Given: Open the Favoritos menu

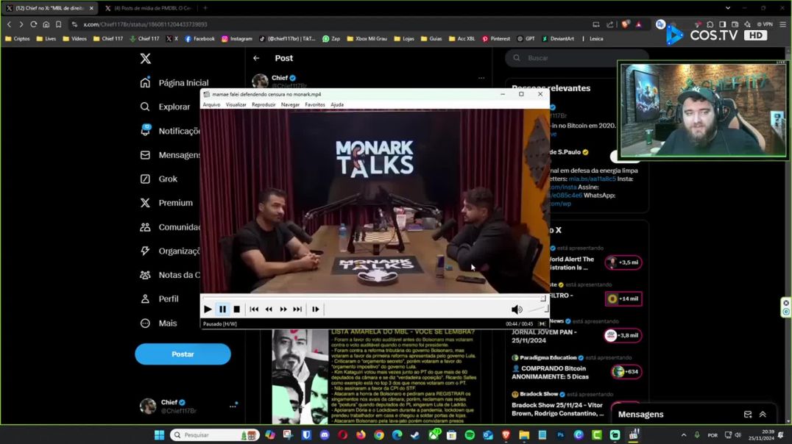Looking at the screenshot, I should tap(315, 104).
